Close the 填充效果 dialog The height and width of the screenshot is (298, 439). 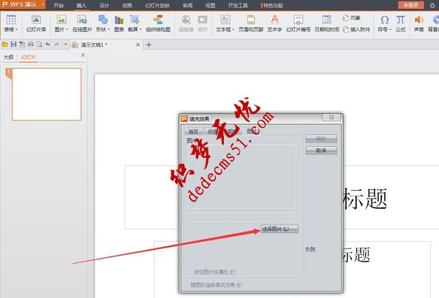pos(331,118)
